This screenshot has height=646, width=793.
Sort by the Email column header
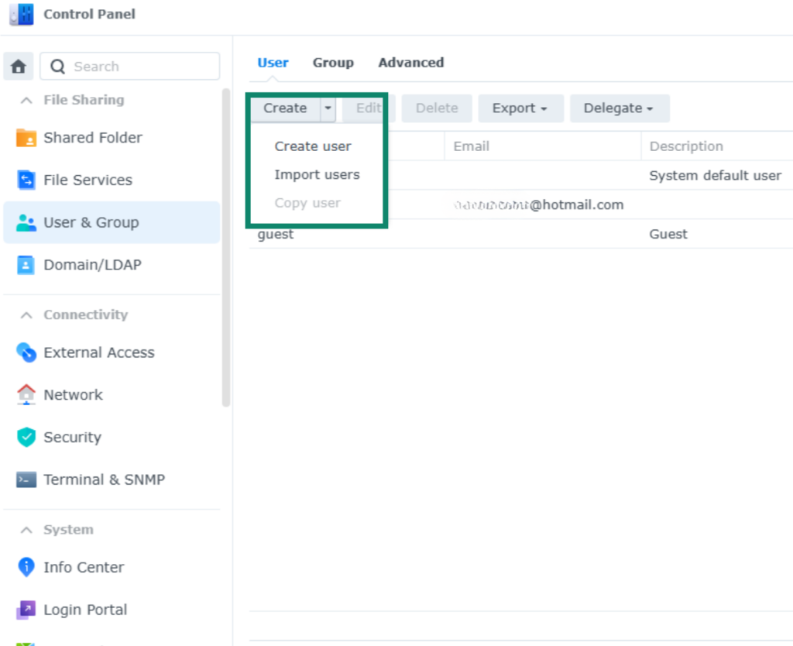(543, 146)
